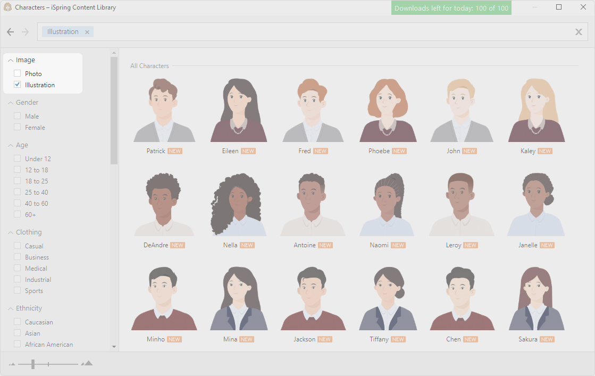595x376 pixels.
Task: Choose the DeAndre character
Action: (x=164, y=210)
